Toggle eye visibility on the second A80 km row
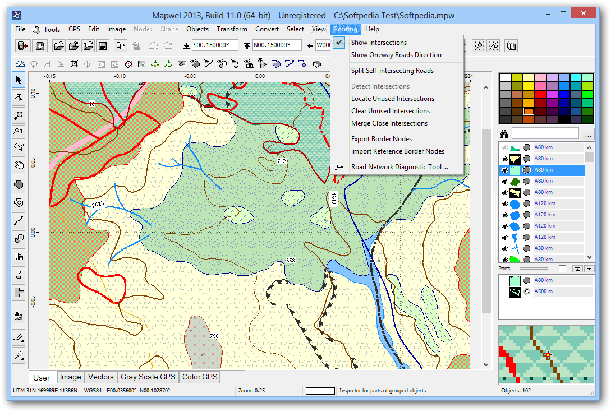611x412 pixels. 504,159
